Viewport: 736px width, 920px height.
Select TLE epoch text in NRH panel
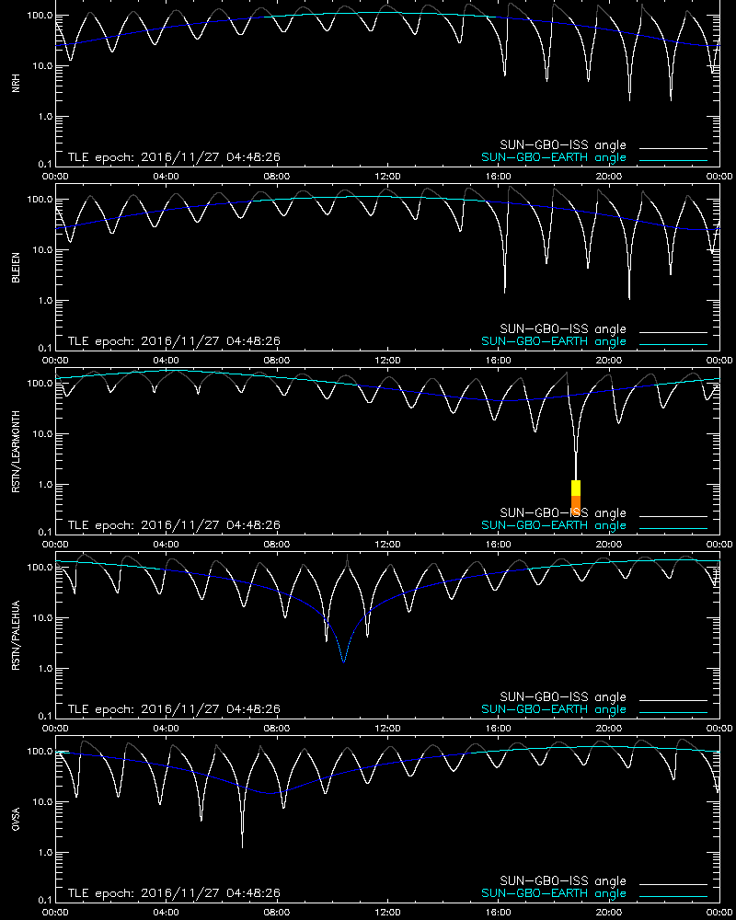174,157
